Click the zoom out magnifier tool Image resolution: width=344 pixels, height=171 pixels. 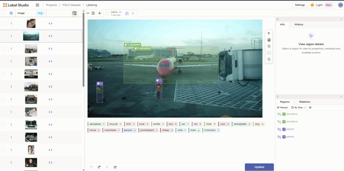(x=269, y=59)
